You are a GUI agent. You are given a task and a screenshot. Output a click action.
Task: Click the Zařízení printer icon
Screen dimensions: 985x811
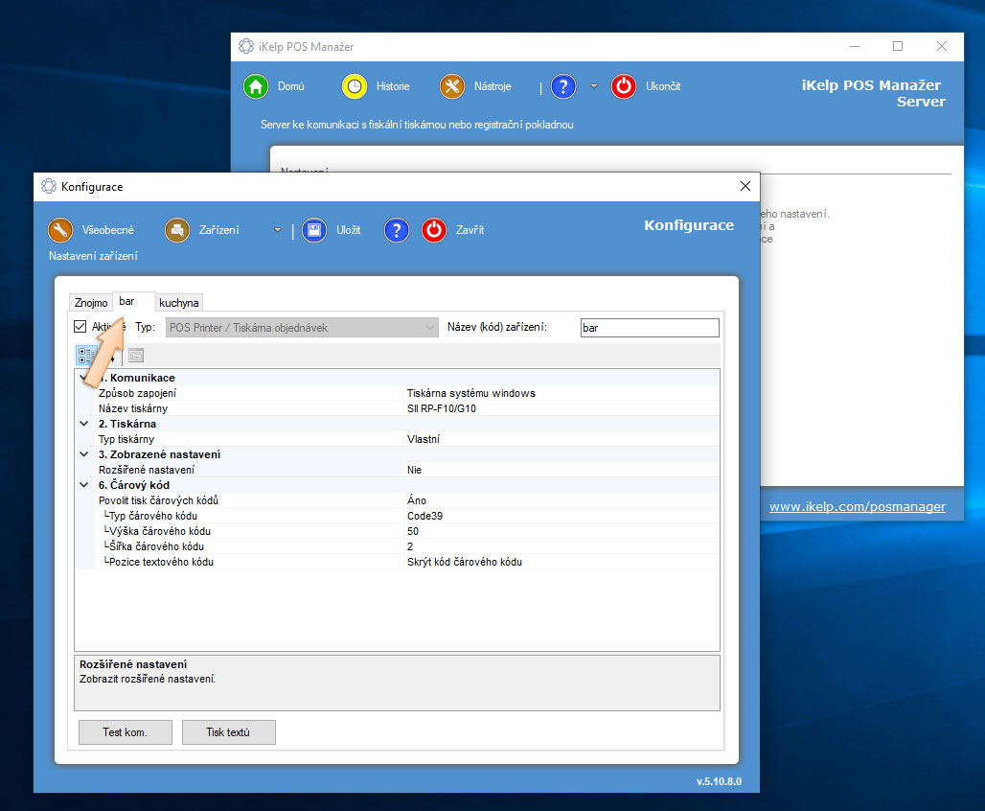pos(177,230)
